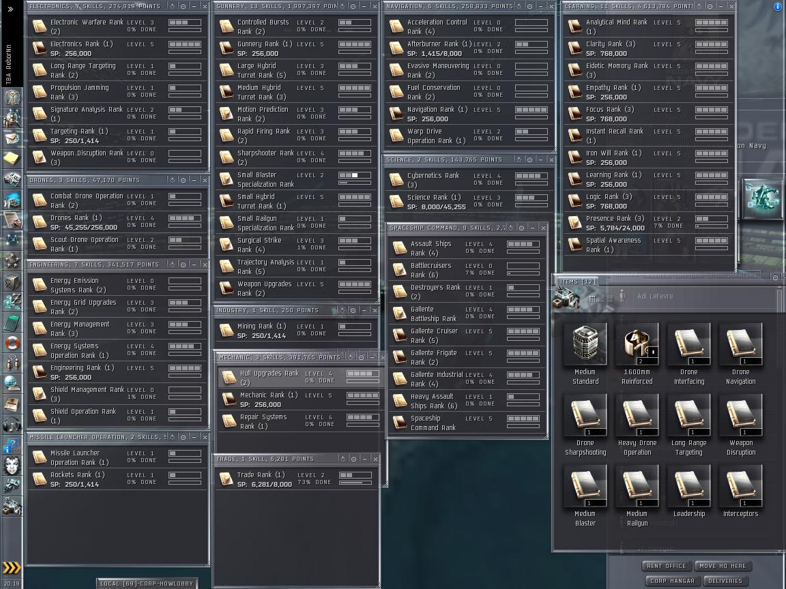The image size is (786, 589).
Task: Click the blue info question icon in sidebar
Action: [x=12, y=447]
